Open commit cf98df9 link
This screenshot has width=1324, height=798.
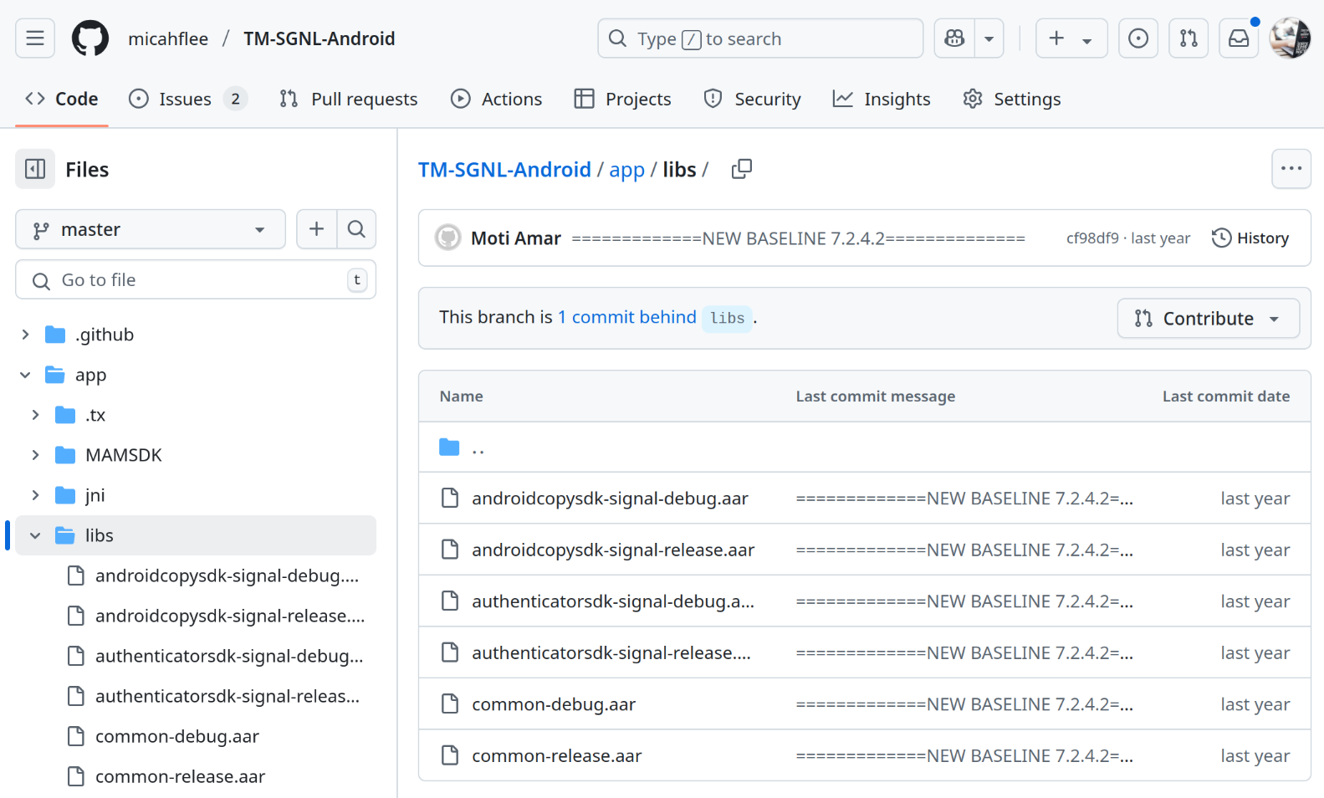(1092, 238)
